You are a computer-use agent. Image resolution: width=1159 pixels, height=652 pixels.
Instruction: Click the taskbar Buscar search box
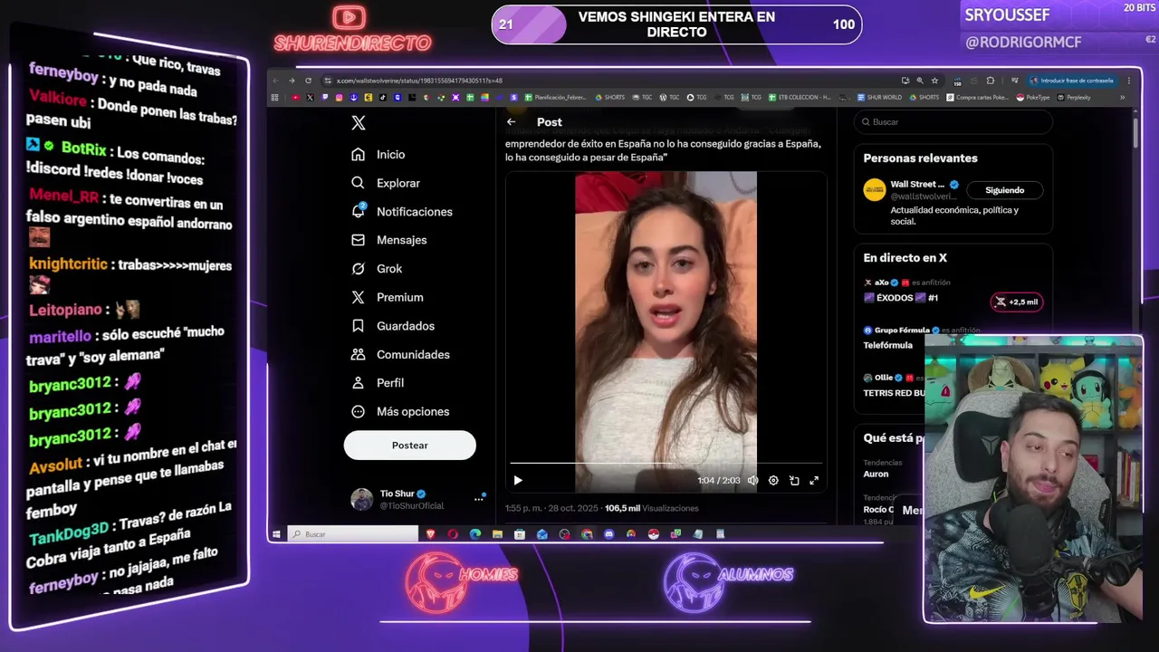[352, 534]
